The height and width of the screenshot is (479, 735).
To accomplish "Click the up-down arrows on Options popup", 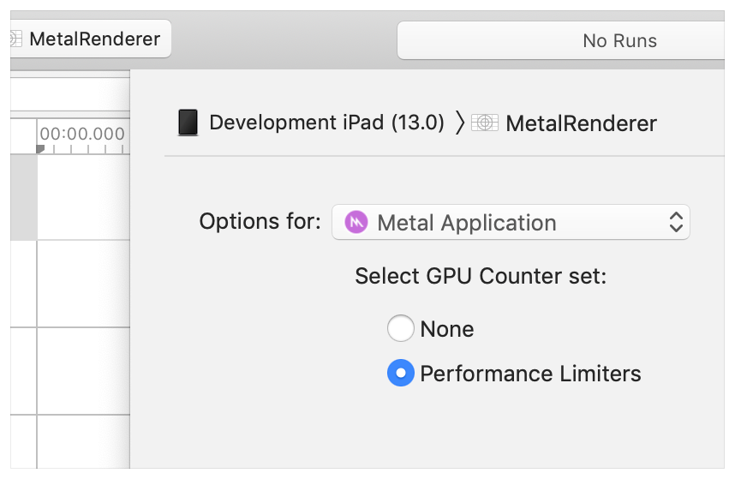I will coord(676,223).
